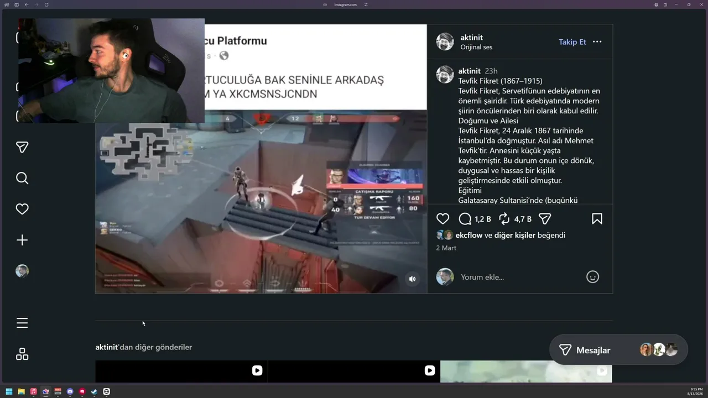Screen dimensions: 708x398
Task: Go forward in the browser
Action: pyautogui.click(x=37, y=4)
